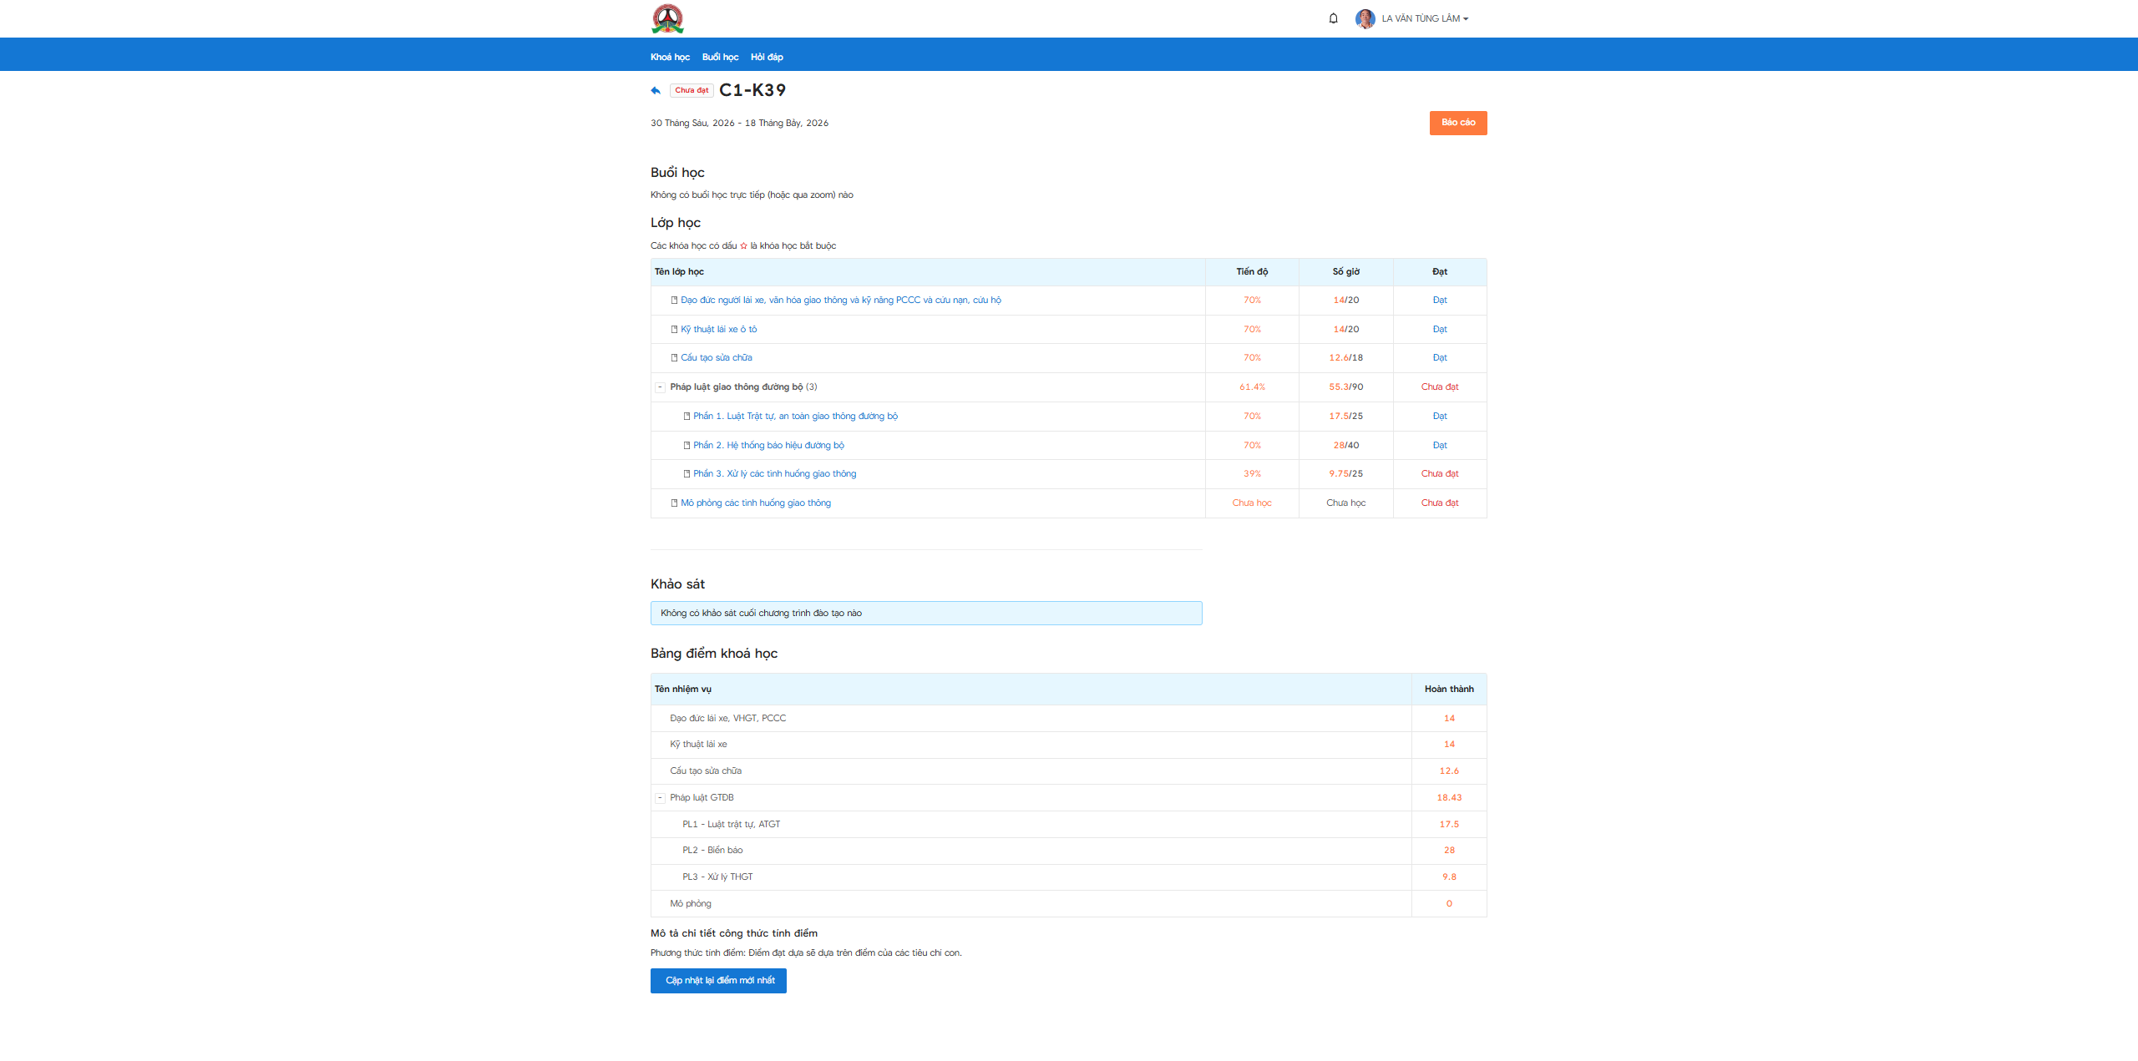Click document icon beside Phần 2
Screen dimensions: 2138x1061
pyautogui.click(x=686, y=446)
